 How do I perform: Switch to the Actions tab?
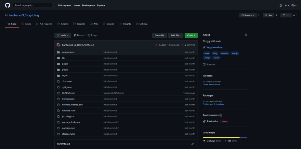[63, 24]
